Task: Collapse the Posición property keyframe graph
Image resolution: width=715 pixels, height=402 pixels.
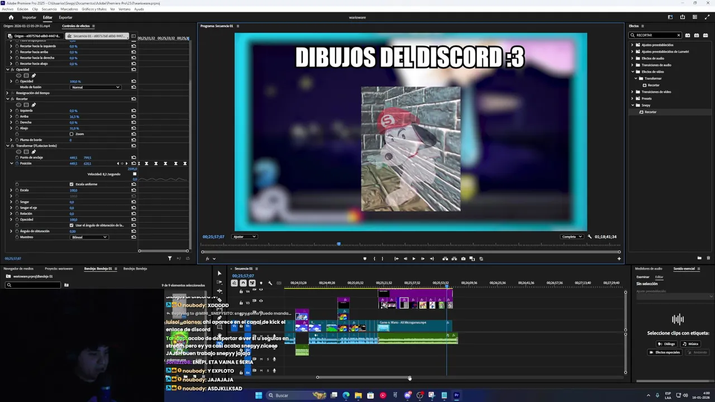Action: (x=11, y=164)
